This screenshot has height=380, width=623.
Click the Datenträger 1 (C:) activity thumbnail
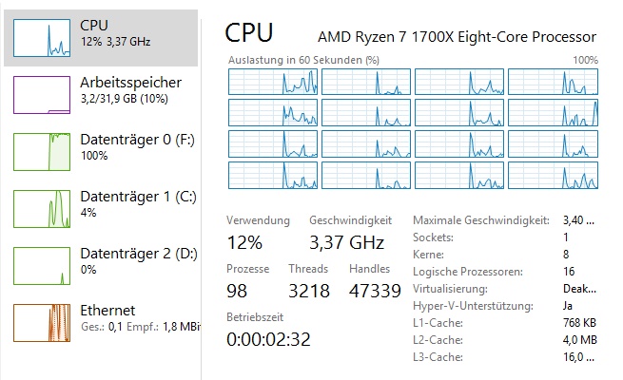(x=41, y=209)
